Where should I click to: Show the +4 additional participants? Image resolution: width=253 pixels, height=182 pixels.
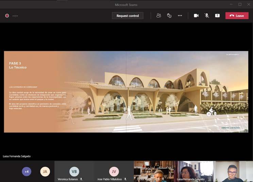point(27,171)
